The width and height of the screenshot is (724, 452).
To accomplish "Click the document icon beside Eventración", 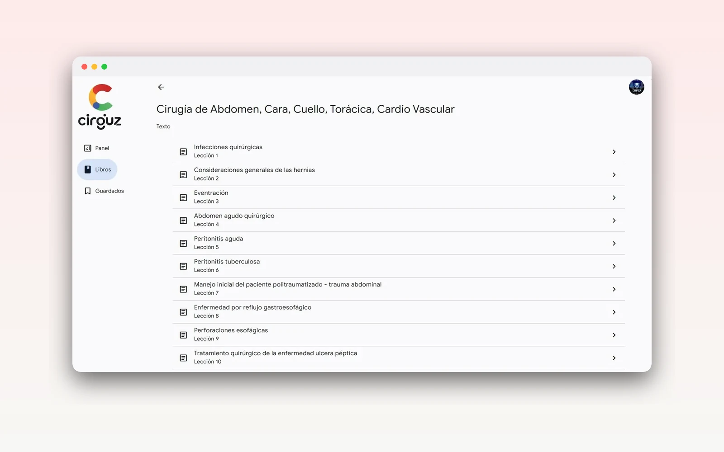I will (183, 198).
